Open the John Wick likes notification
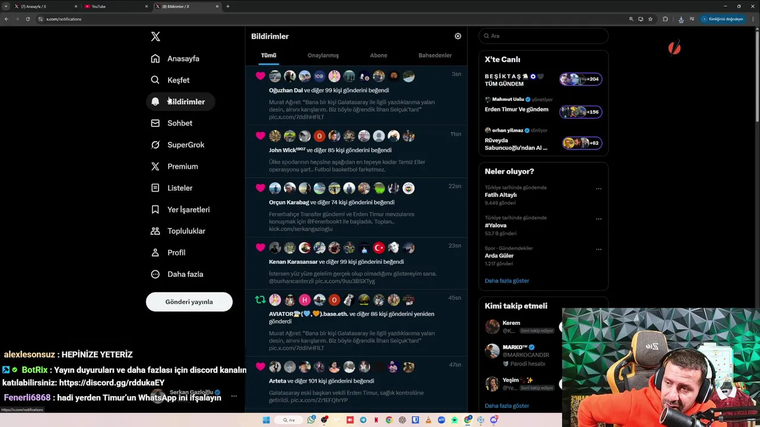Screen dimensions: 760x427 tap(356, 151)
